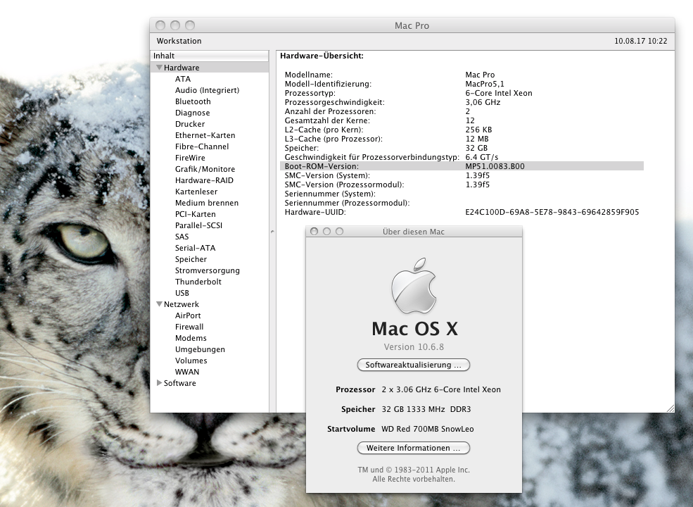This screenshot has width=693, height=507.
Task: Close the Mac Pro window
Action: point(160,25)
